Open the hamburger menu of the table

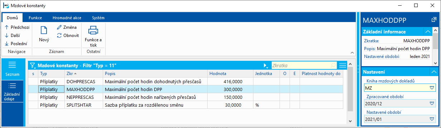(x=343, y=65)
